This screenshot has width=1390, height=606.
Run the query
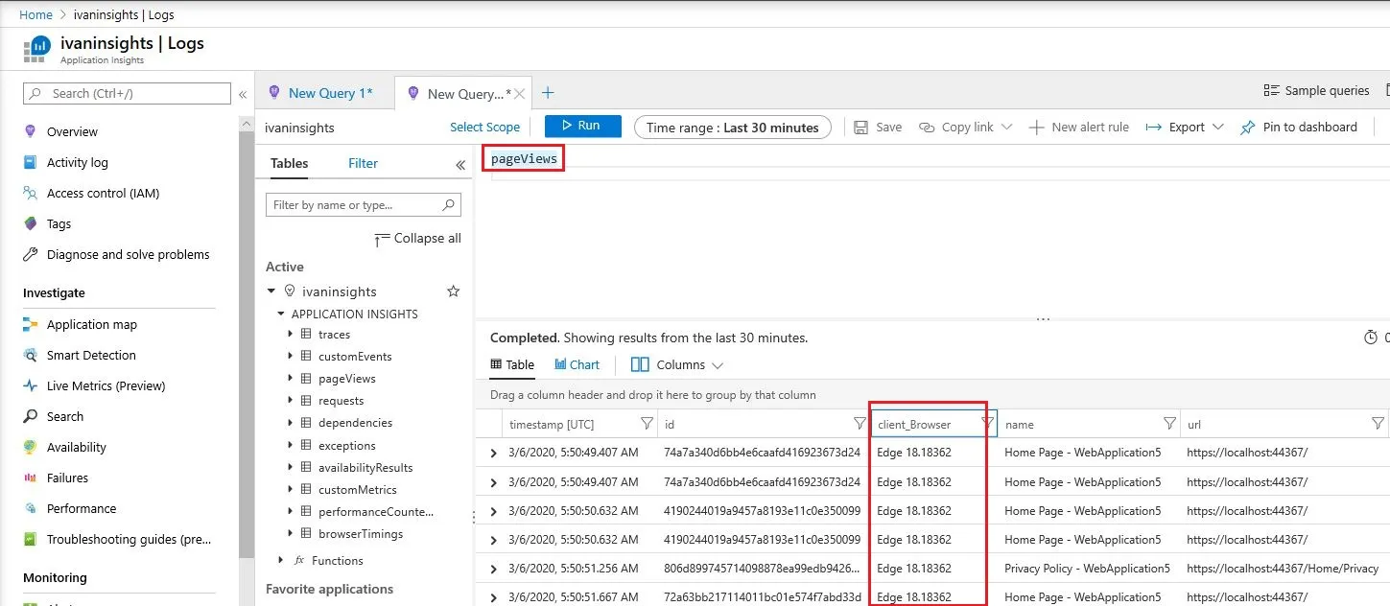point(583,126)
